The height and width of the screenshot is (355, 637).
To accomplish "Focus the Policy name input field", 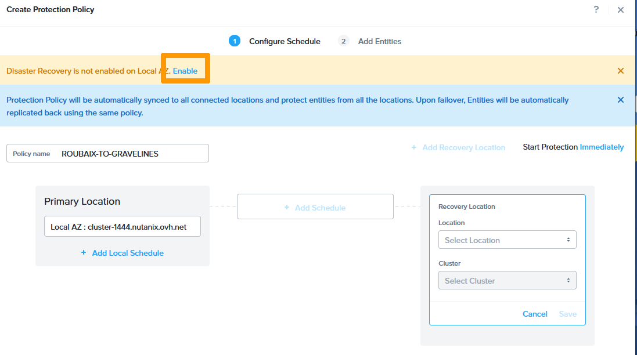I will 134,154.
